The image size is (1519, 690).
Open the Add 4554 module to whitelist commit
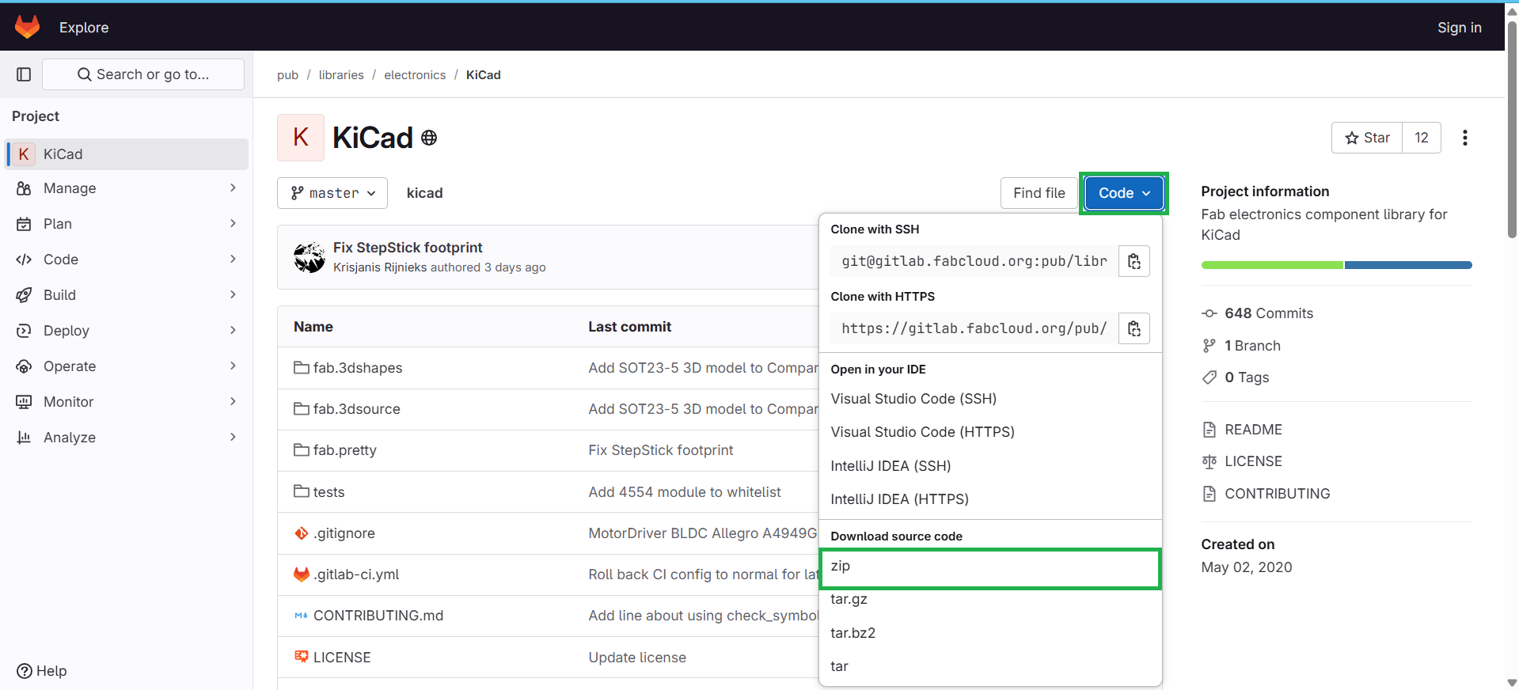point(685,492)
